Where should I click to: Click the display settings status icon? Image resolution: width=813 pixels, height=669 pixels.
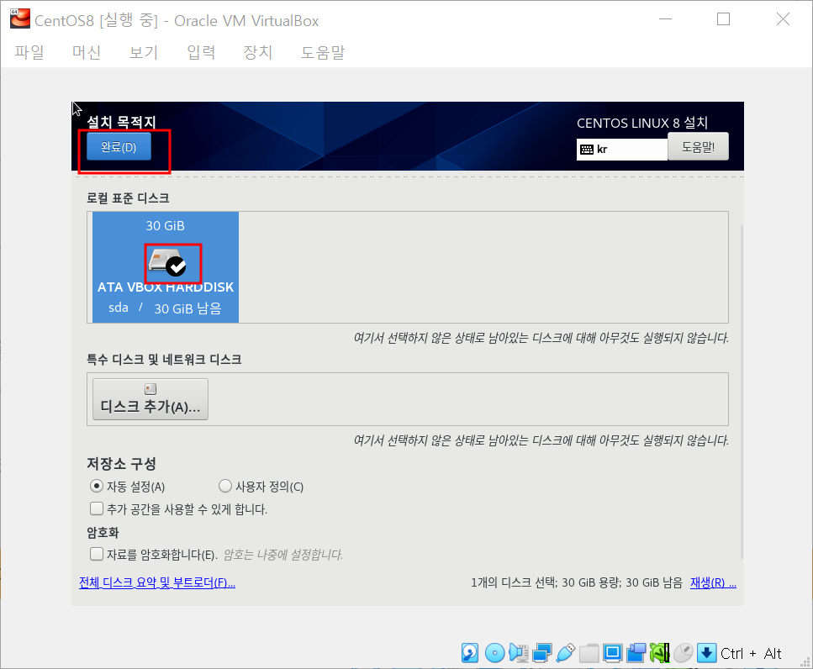[612, 653]
